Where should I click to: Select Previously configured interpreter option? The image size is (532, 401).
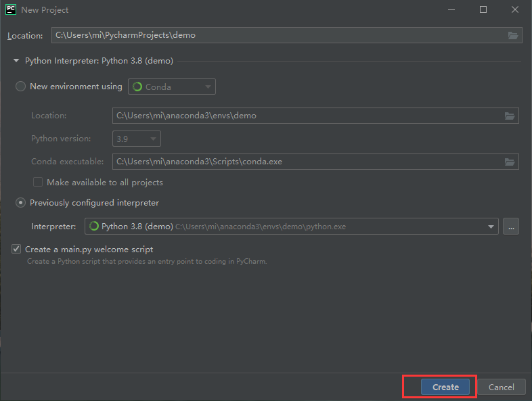coord(20,203)
